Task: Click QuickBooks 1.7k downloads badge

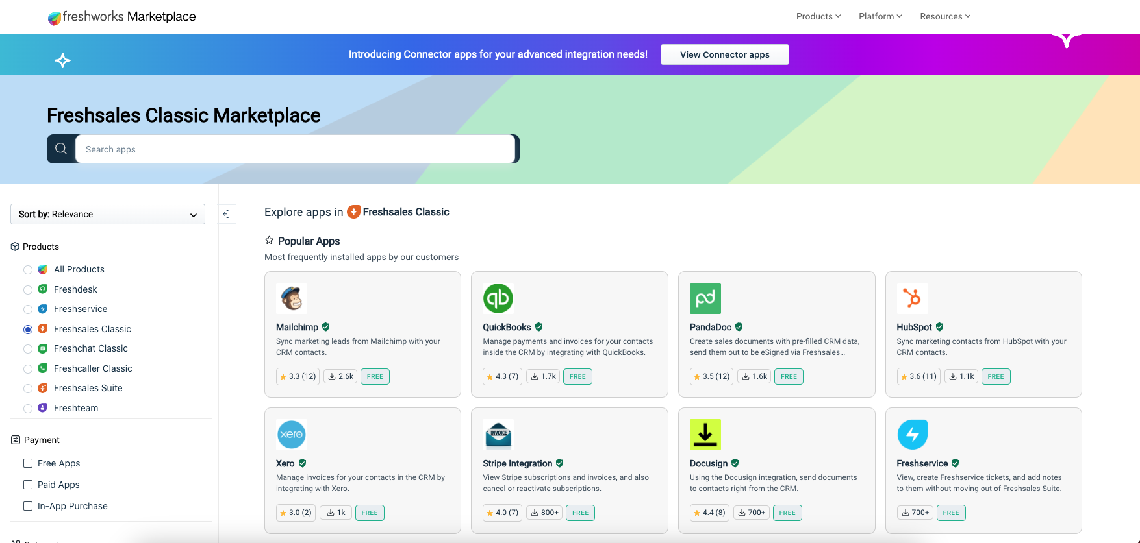Action: pyautogui.click(x=543, y=376)
